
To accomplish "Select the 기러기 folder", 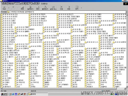I will click(x=88, y=84).
